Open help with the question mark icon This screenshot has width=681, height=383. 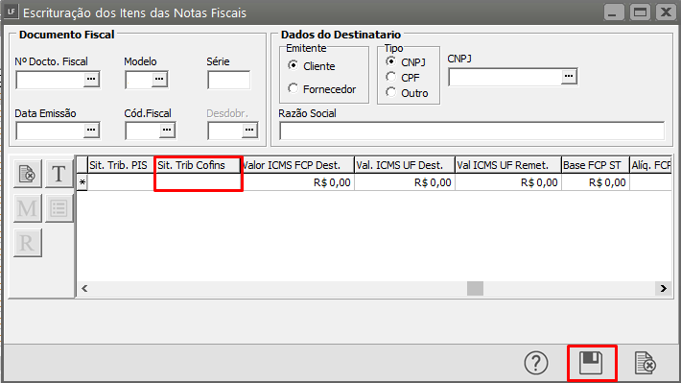pyautogui.click(x=536, y=363)
